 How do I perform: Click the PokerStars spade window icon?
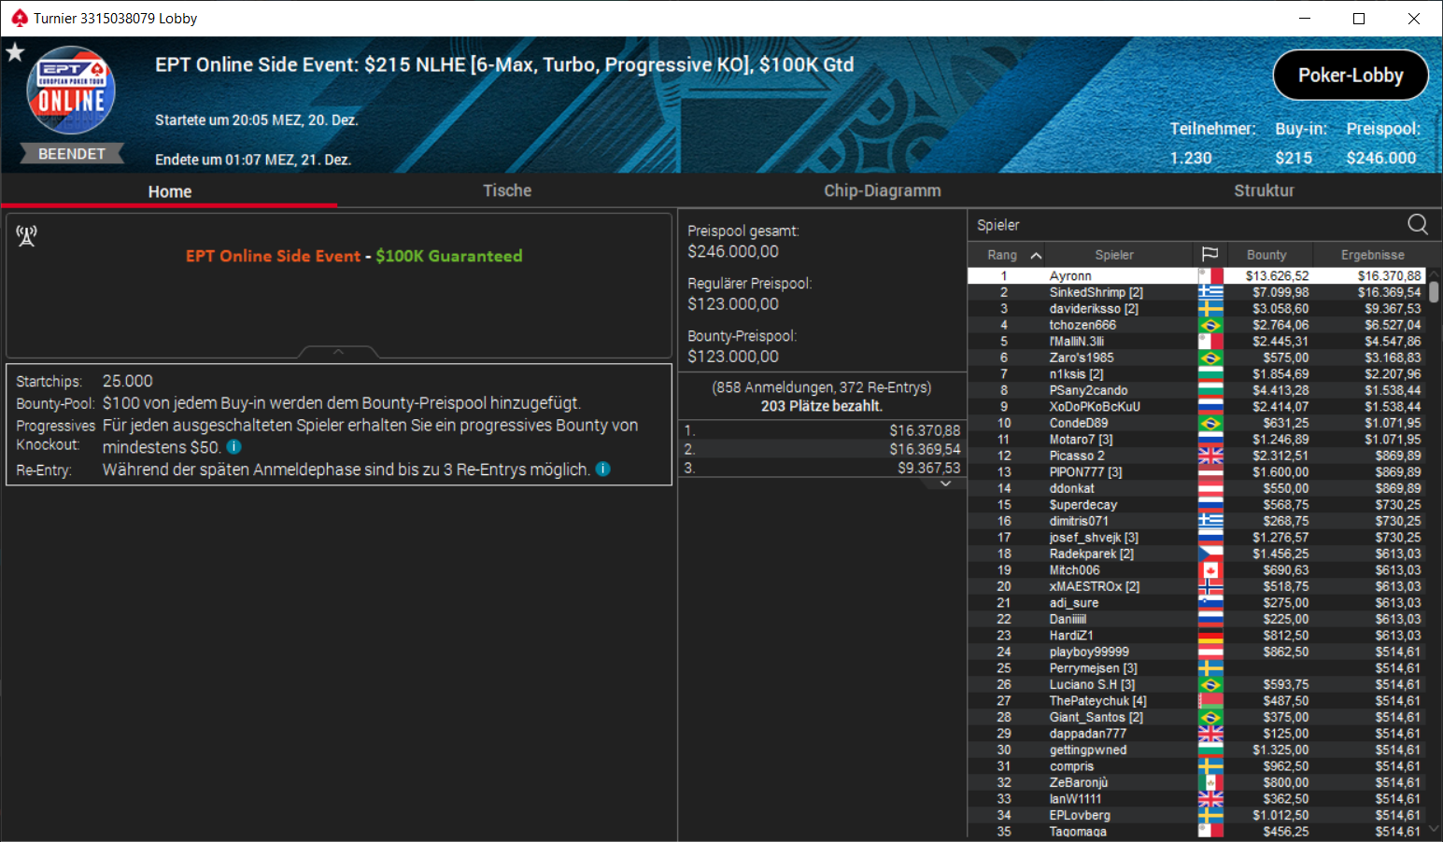[x=19, y=18]
